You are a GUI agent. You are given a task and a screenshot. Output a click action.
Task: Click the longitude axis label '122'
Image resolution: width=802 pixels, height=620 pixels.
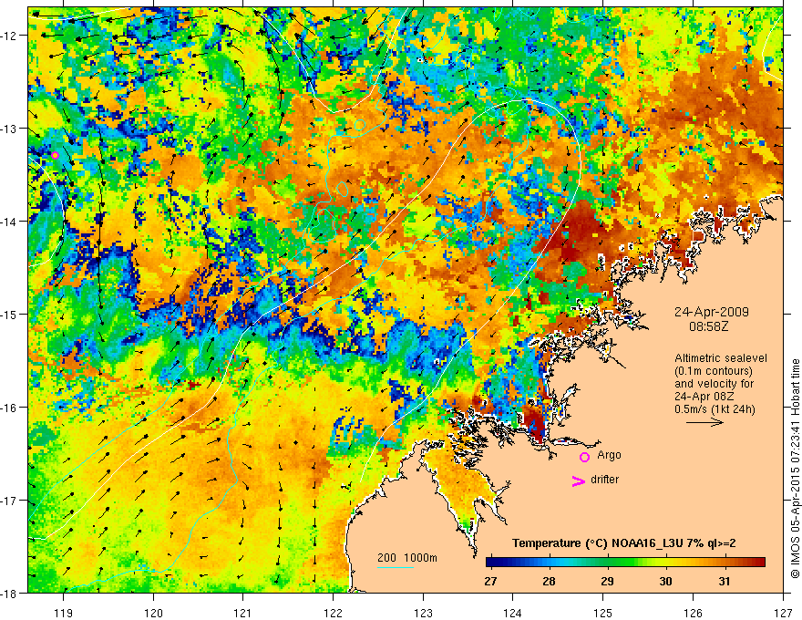point(333,613)
